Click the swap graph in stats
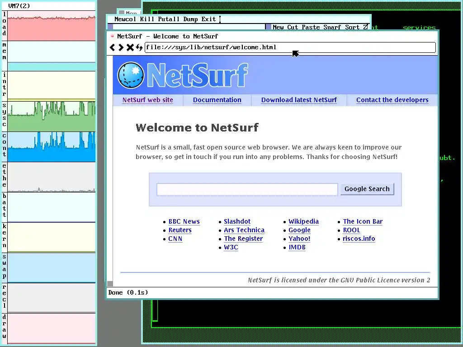 [x=52, y=268]
